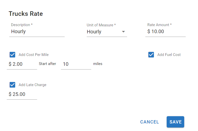
Task: Focus the Rate Amount field showing $10.00
Action: pyautogui.click(x=165, y=32)
